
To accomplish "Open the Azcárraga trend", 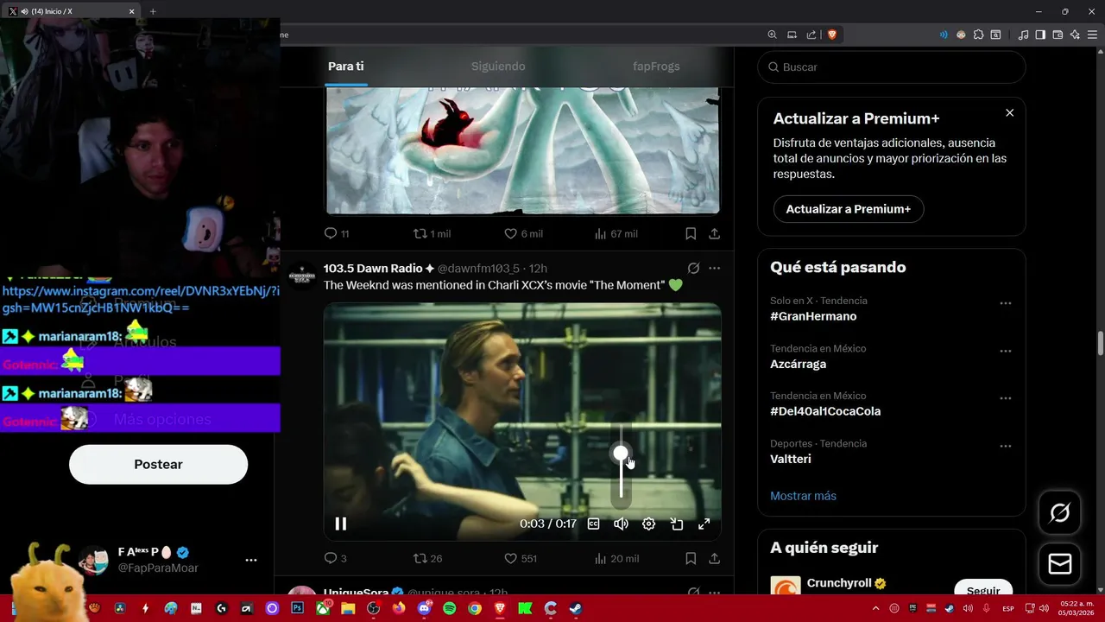I will coord(799,364).
